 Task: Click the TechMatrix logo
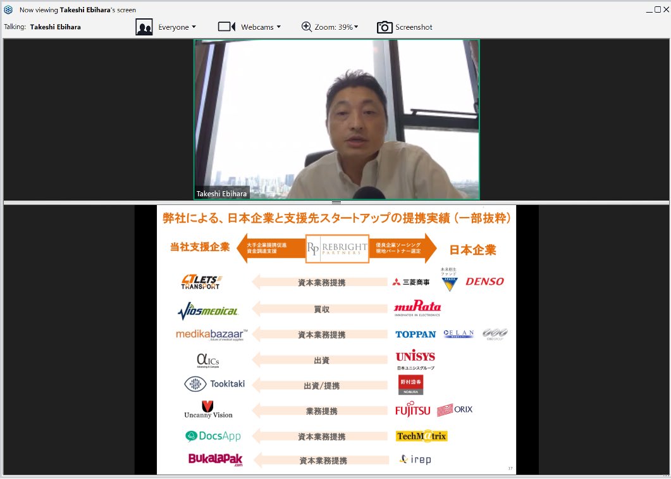point(422,436)
